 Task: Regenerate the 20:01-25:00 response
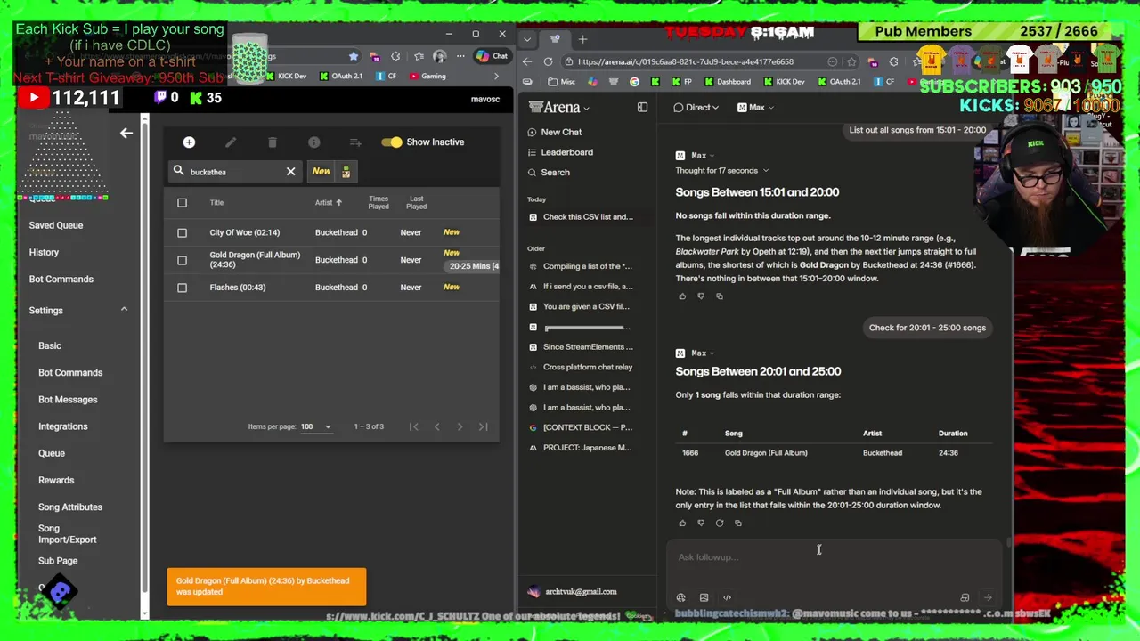tap(720, 523)
